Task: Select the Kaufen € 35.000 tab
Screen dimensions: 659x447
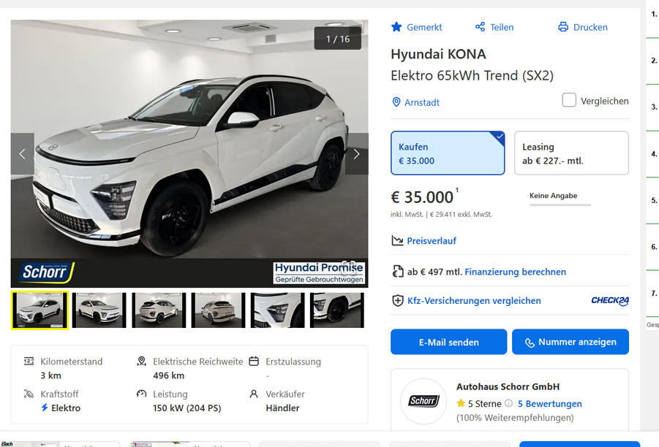Action: [448, 153]
